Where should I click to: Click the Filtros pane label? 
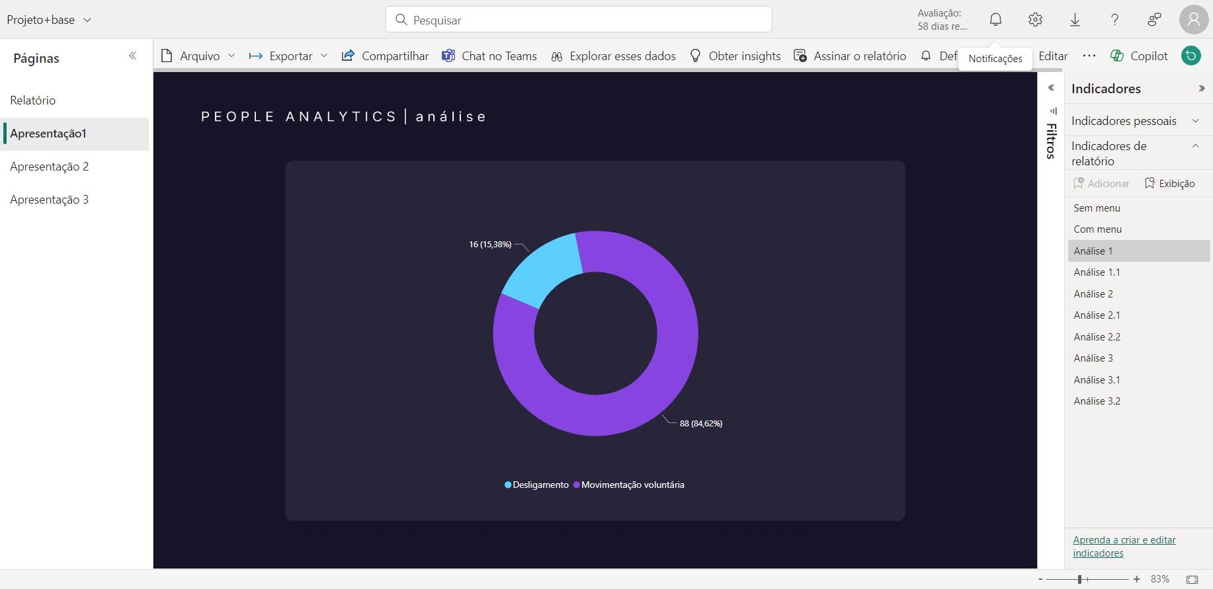tap(1051, 141)
